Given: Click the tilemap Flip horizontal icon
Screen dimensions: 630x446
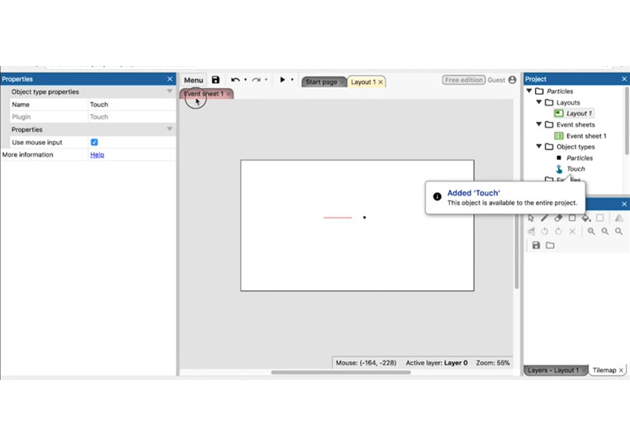Looking at the screenshot, I should [x=619, y=218].
